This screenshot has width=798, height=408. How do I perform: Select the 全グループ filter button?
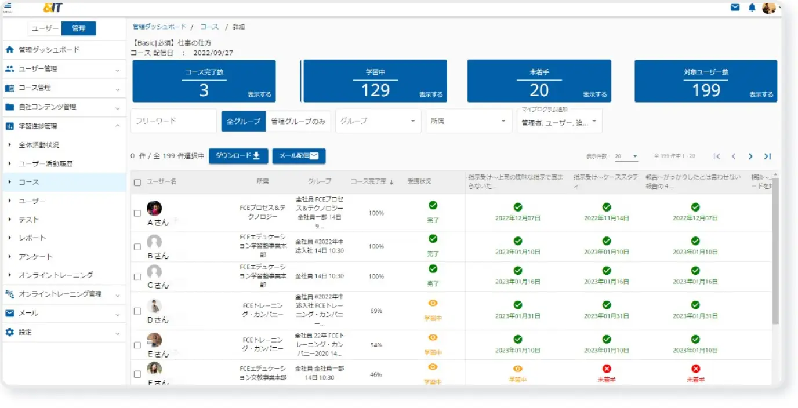click(x=244, y=122)
